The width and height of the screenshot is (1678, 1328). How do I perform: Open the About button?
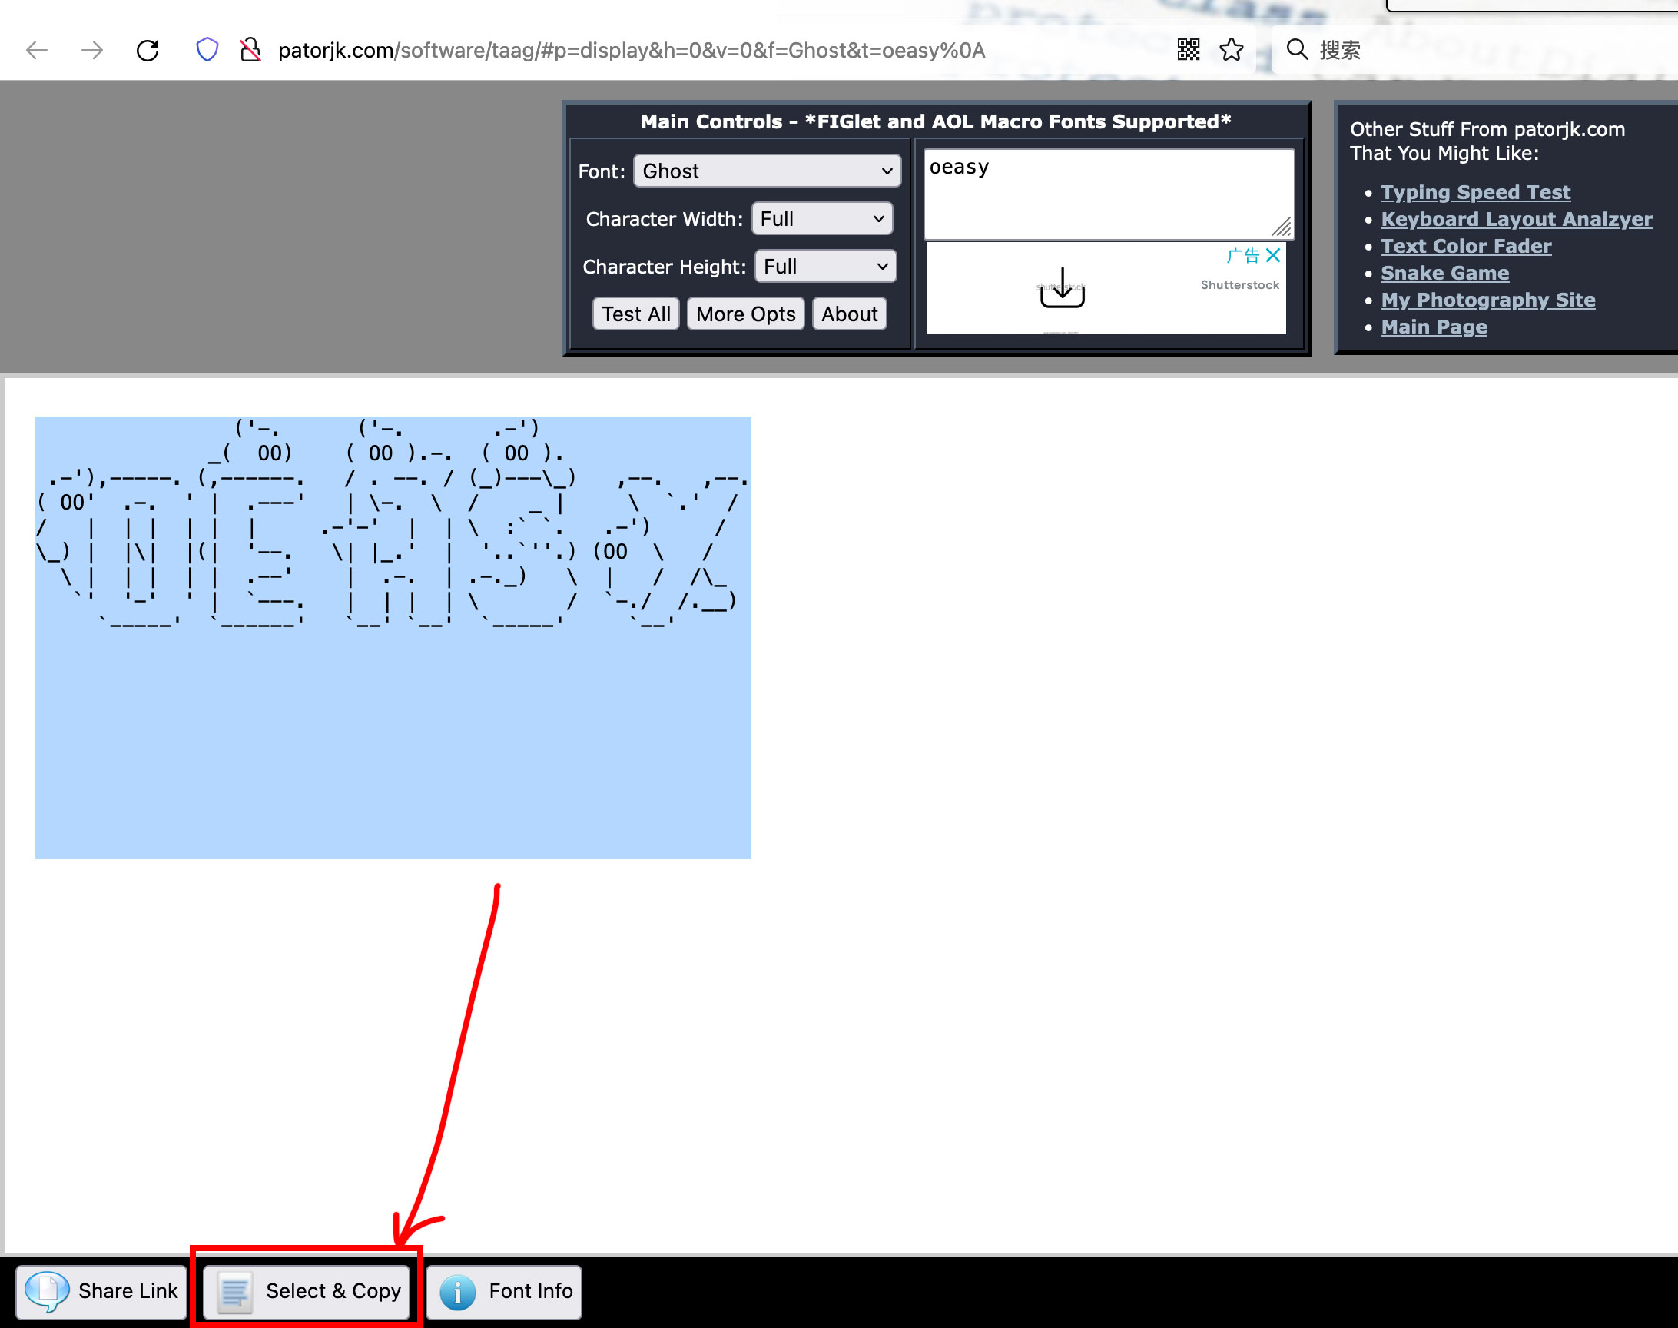[x=849, y=314]
